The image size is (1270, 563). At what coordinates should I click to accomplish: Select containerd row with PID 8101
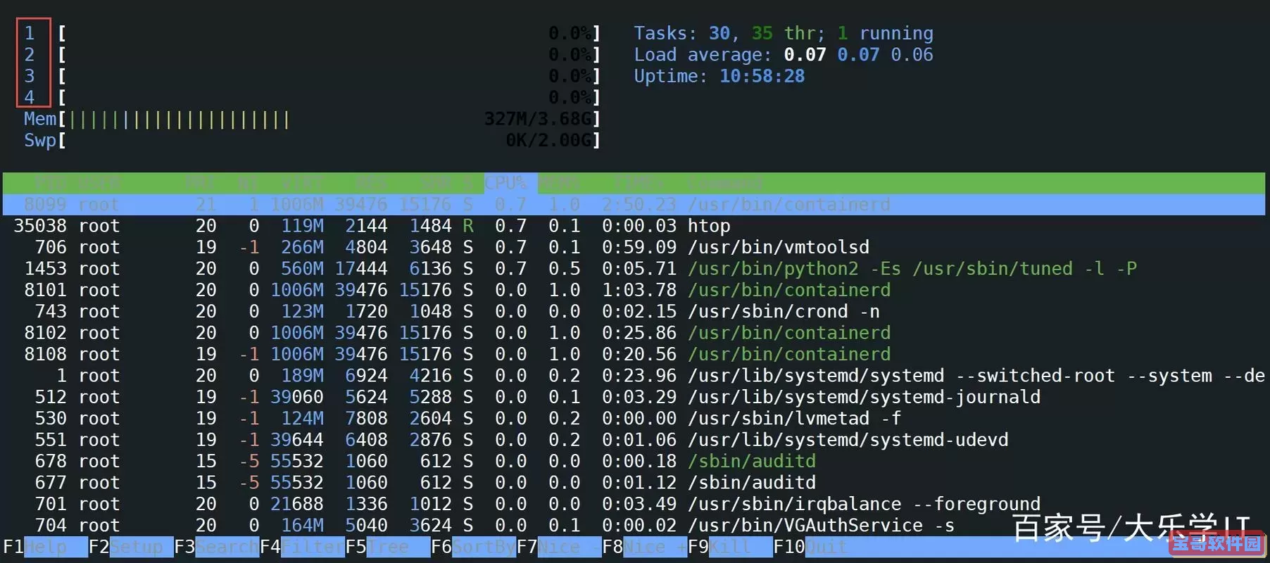click(x=634, y=290)
